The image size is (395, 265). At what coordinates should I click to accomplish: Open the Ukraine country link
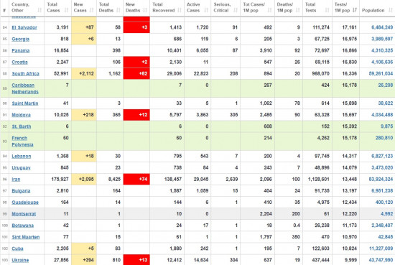(20, 260)
